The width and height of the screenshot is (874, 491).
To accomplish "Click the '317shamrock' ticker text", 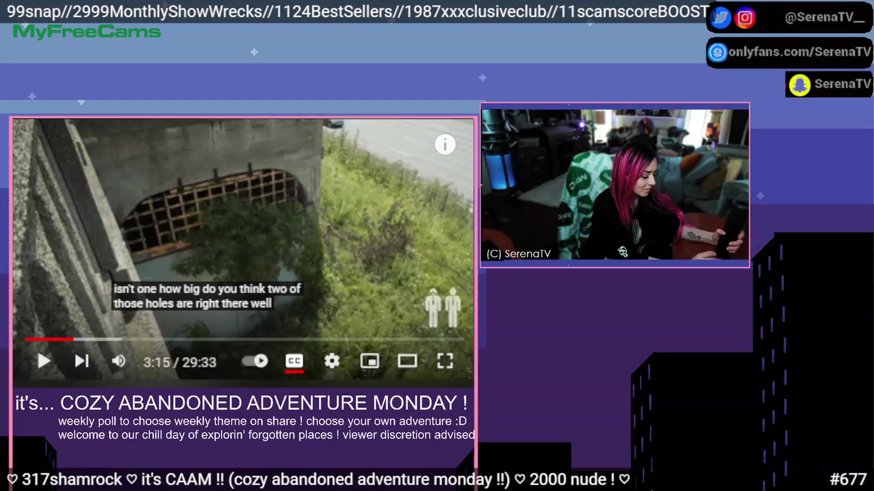I will click(x=72, y=479).
